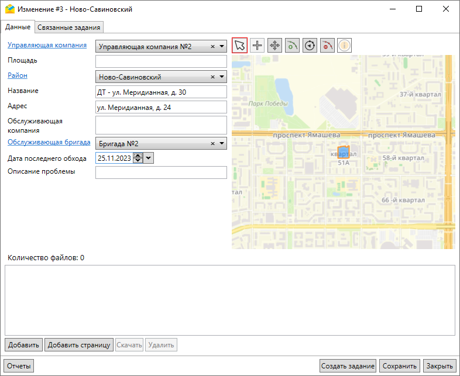Clear the Бригада №2 selection with X
This screenshot has height=376, width=460.
(x=212, y=143)
